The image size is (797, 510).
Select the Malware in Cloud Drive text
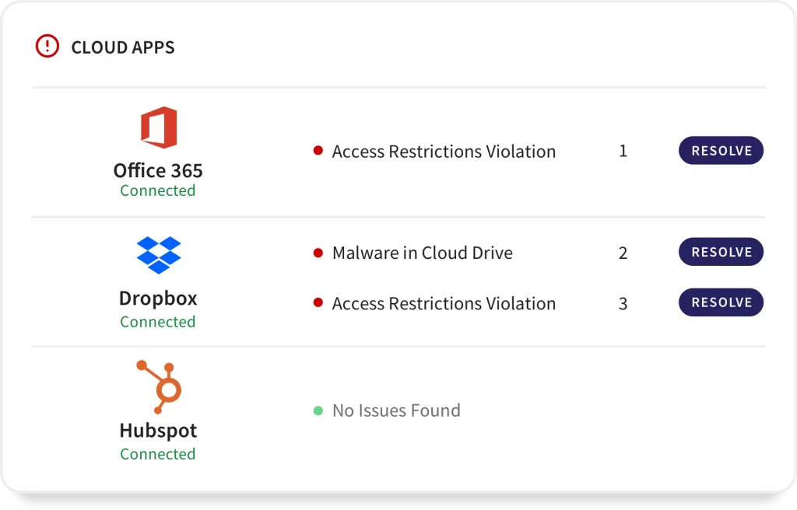pos(422,253)
